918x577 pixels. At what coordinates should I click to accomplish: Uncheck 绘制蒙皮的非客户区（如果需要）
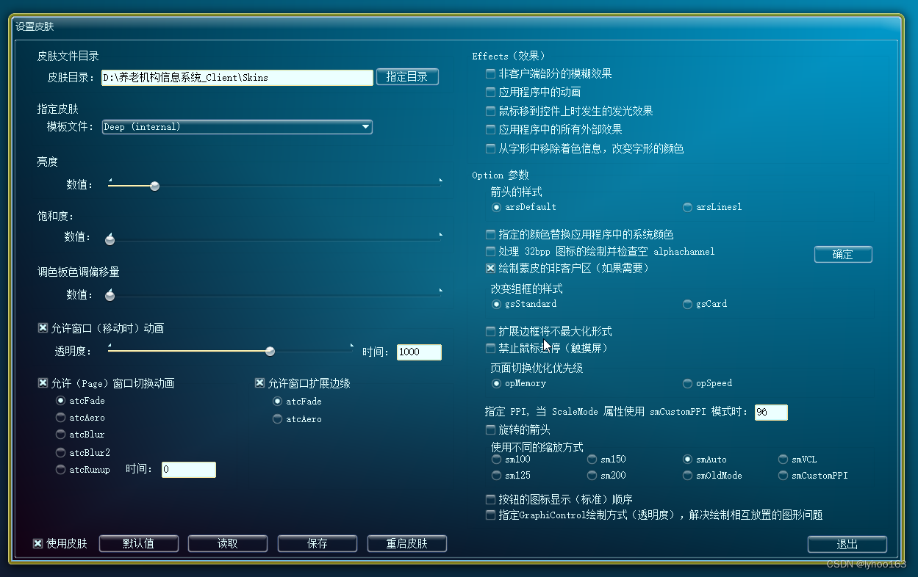point(490,268)
